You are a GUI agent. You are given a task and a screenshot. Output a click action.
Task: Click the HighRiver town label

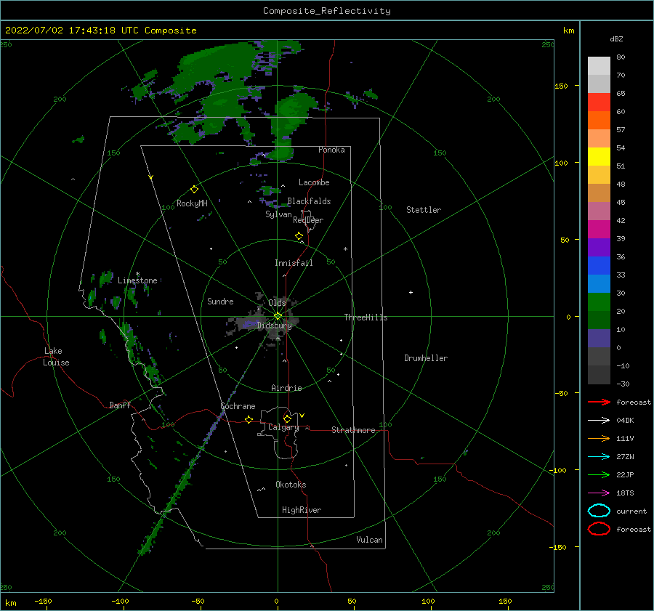coord(302,510)
